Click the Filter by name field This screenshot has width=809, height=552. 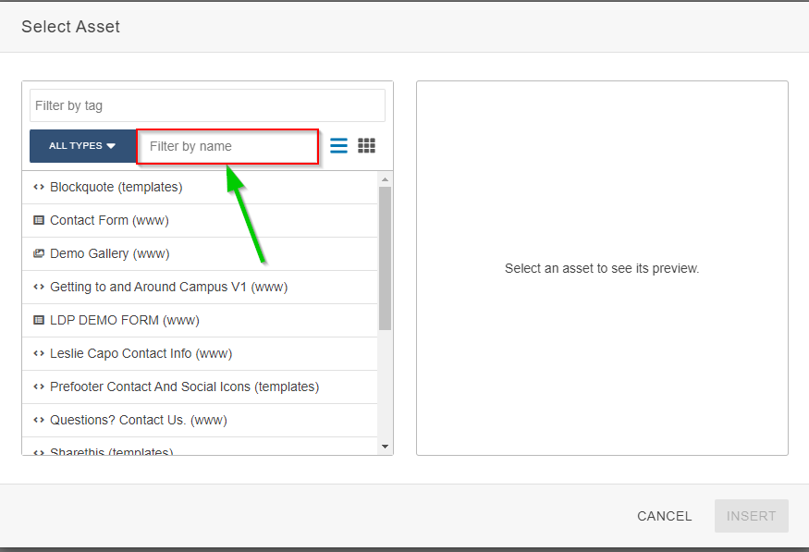tap(227, 146)
